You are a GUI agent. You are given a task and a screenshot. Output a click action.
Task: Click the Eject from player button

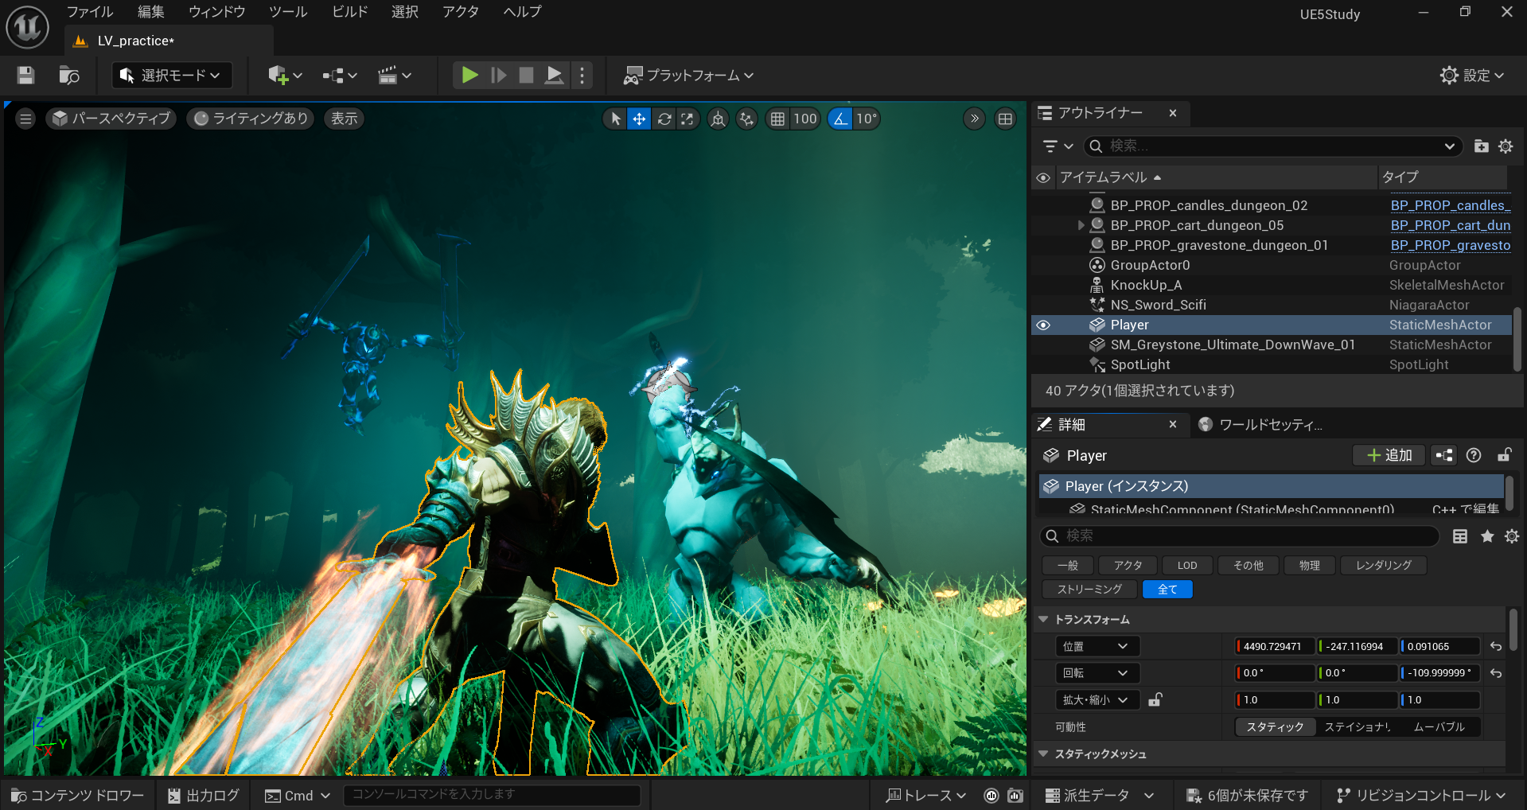pyautogui.click(x=555, y=75)
